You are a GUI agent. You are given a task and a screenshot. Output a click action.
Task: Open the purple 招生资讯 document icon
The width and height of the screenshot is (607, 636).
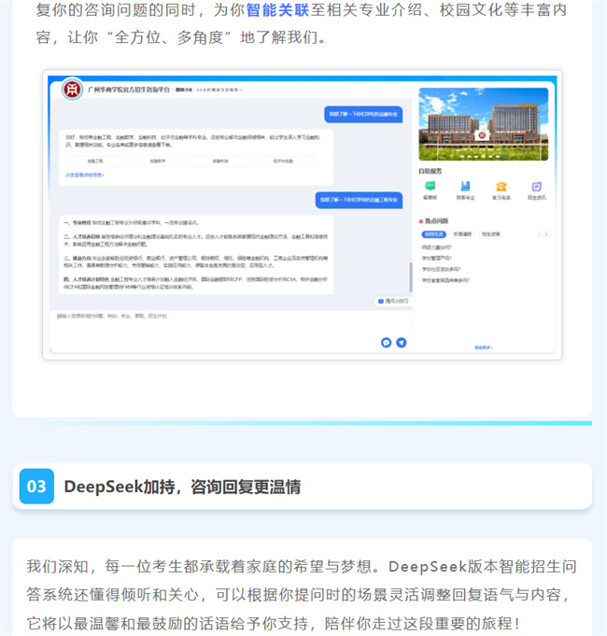pyautogui.click(x=536, y=186)
